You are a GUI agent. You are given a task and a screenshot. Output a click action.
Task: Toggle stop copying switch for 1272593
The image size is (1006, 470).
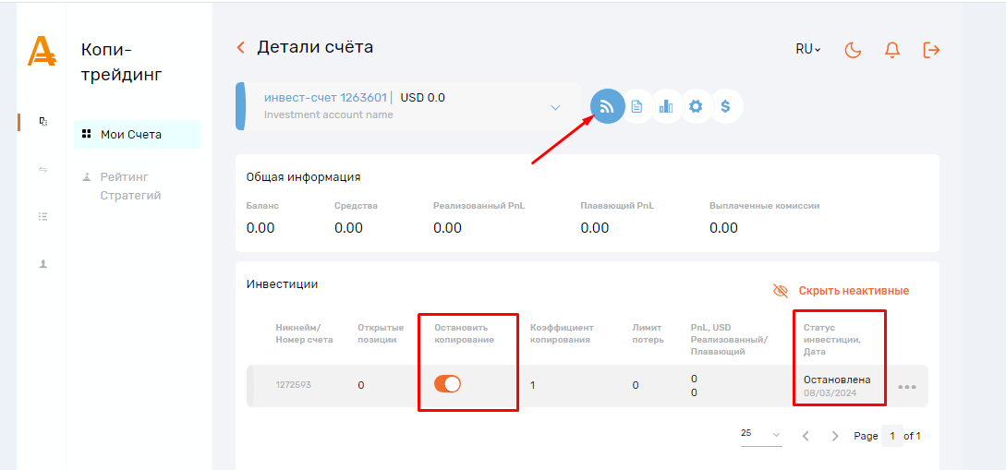[x=447, y=384]
